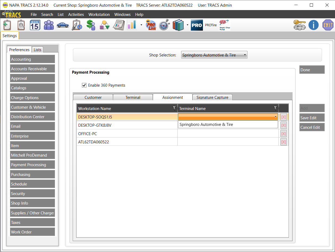The image size is (335, 252).
Task: Click the new work order clipboard icon
Action: pyautogui.click(x=7, y=25)
